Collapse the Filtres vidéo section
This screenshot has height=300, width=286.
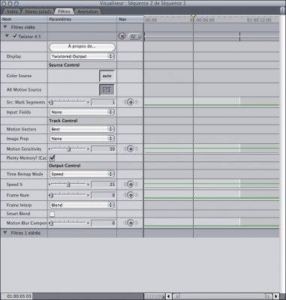5,27
